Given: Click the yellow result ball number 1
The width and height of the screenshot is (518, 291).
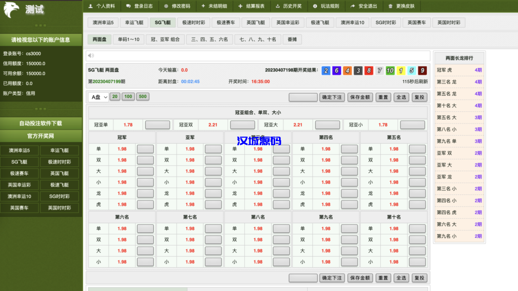Looking at the screenshot, I should [x=401, y=70].
